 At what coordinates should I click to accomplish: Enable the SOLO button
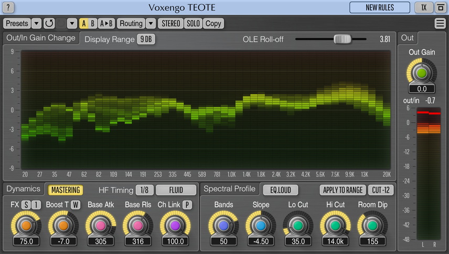click(193, 24)
